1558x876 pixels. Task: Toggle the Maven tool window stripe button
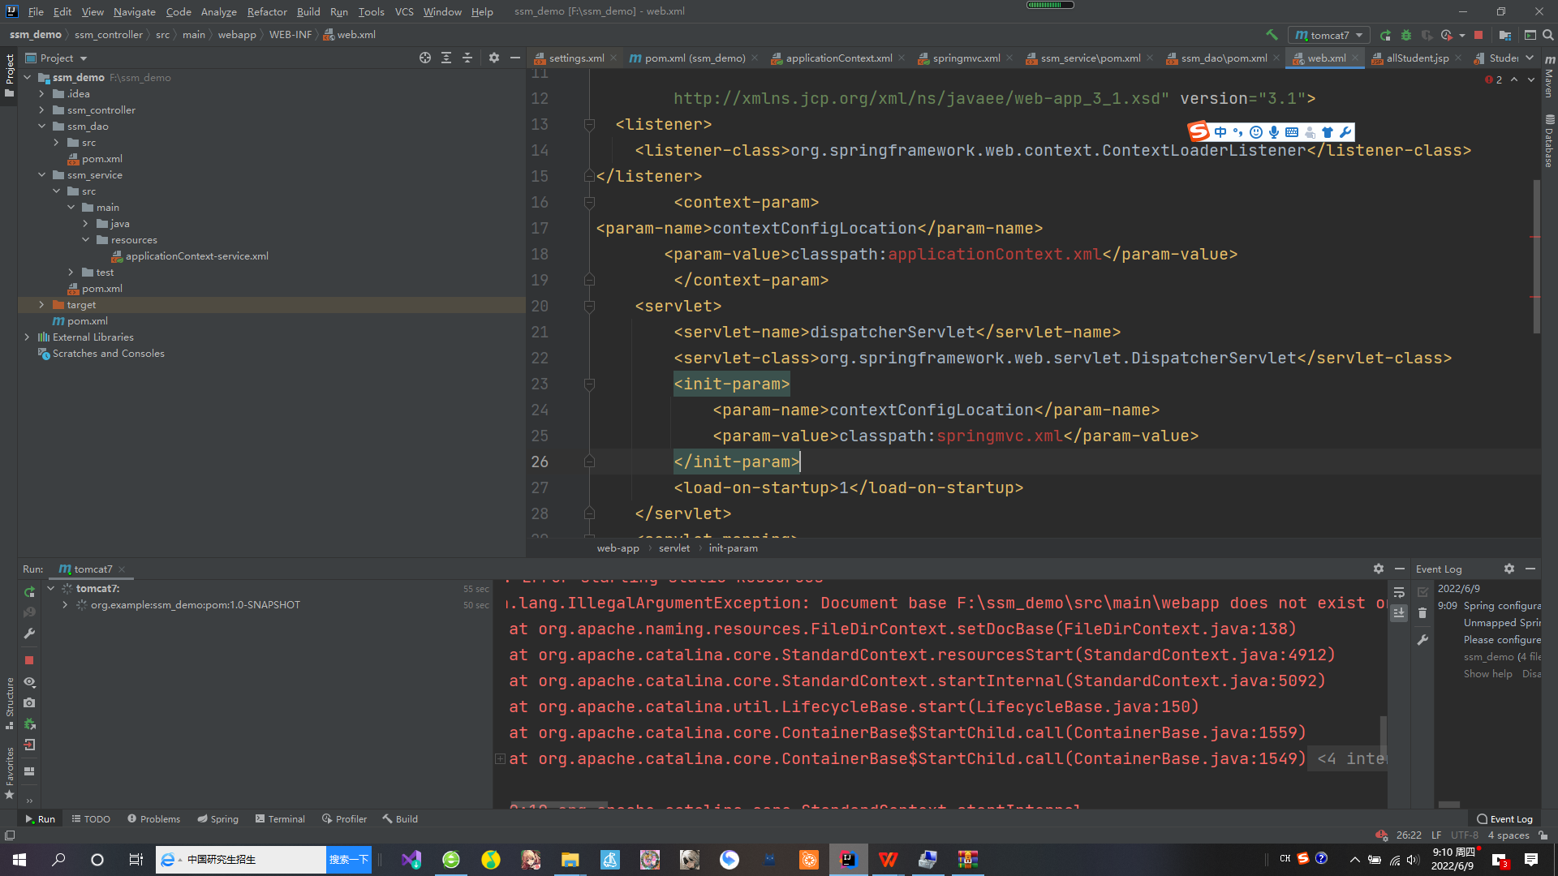[1549, 76]
